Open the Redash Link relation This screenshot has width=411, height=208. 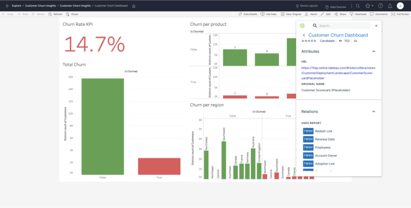(x=323, y=131)
